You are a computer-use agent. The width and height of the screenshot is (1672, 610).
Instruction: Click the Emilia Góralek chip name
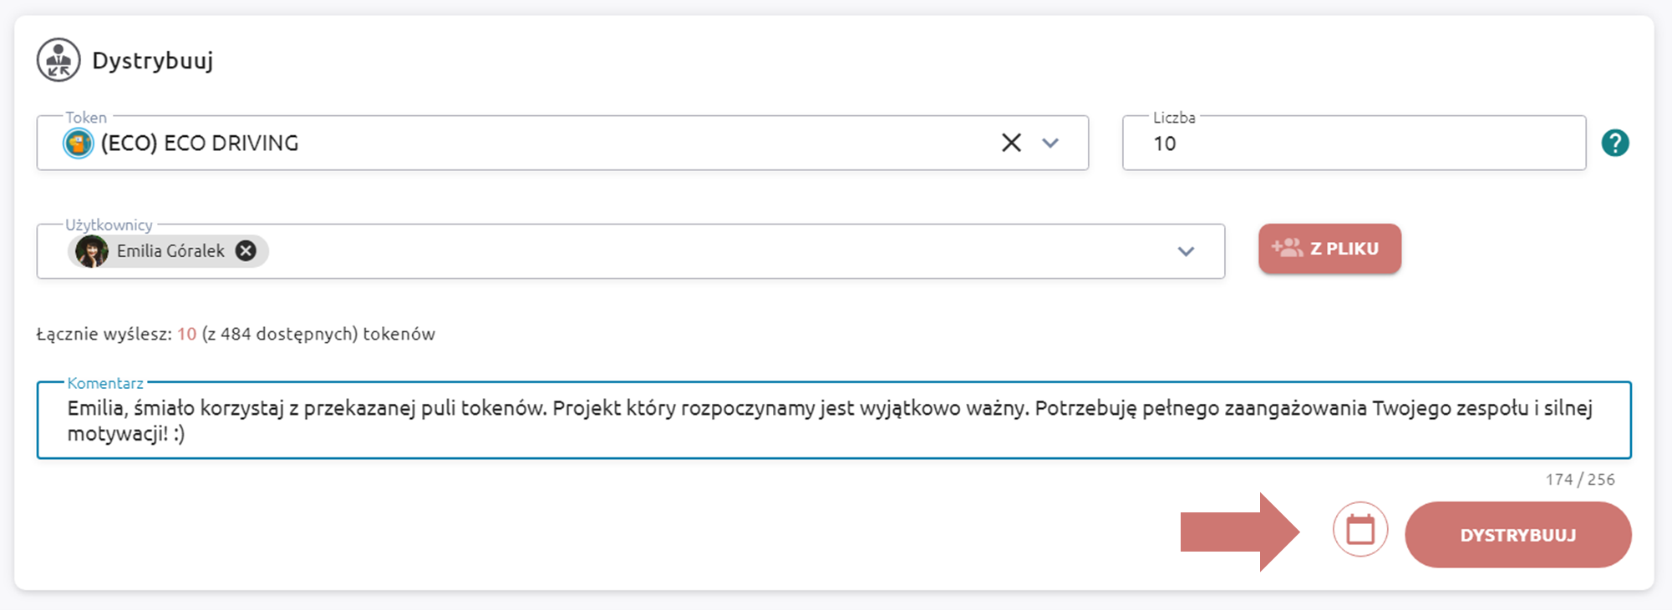170,251
